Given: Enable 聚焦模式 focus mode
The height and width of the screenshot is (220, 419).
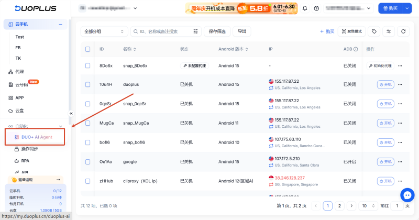Looking at the screenshot, I should (351, 31).
